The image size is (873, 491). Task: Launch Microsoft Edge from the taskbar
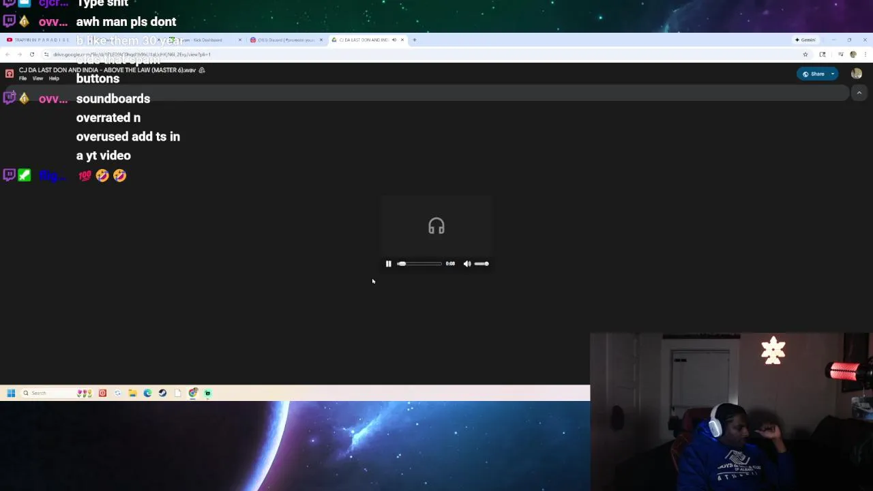click(x=147, y=393)
